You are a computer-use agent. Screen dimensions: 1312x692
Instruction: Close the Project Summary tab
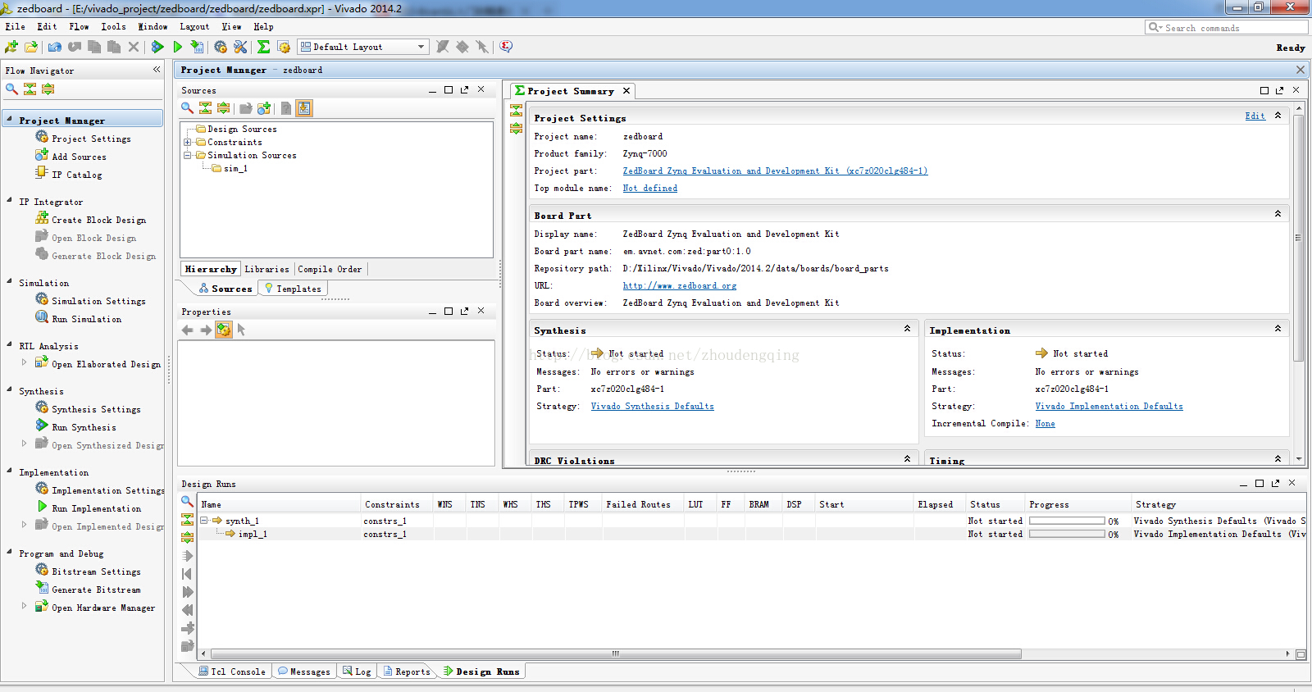tap(626, 91)
